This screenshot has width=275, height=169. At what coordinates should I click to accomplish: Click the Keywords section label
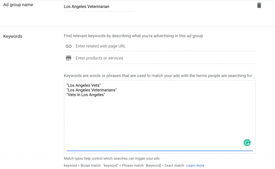tap(13, 36)
